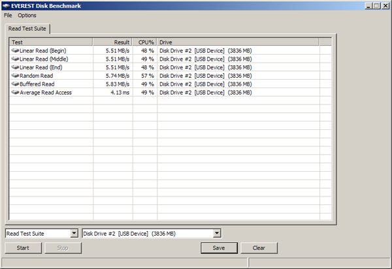Viewport: 392px width, 269px height.
Task: Sort by the CPU% column header
Action: pyautogui.click(x=145, y=42)
